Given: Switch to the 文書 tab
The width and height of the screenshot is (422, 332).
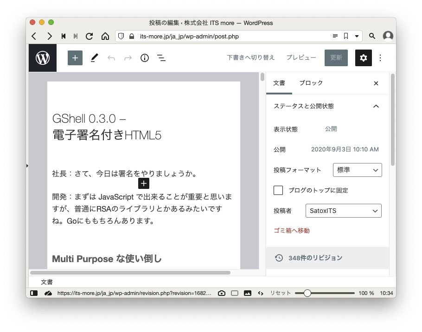Looking at the screenshot, I should 279,83.
